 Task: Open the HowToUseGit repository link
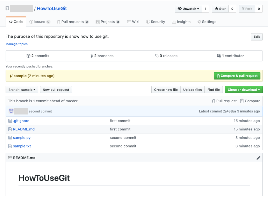pos(52,8)
